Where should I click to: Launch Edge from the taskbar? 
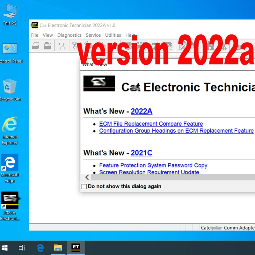coord(40,248)
